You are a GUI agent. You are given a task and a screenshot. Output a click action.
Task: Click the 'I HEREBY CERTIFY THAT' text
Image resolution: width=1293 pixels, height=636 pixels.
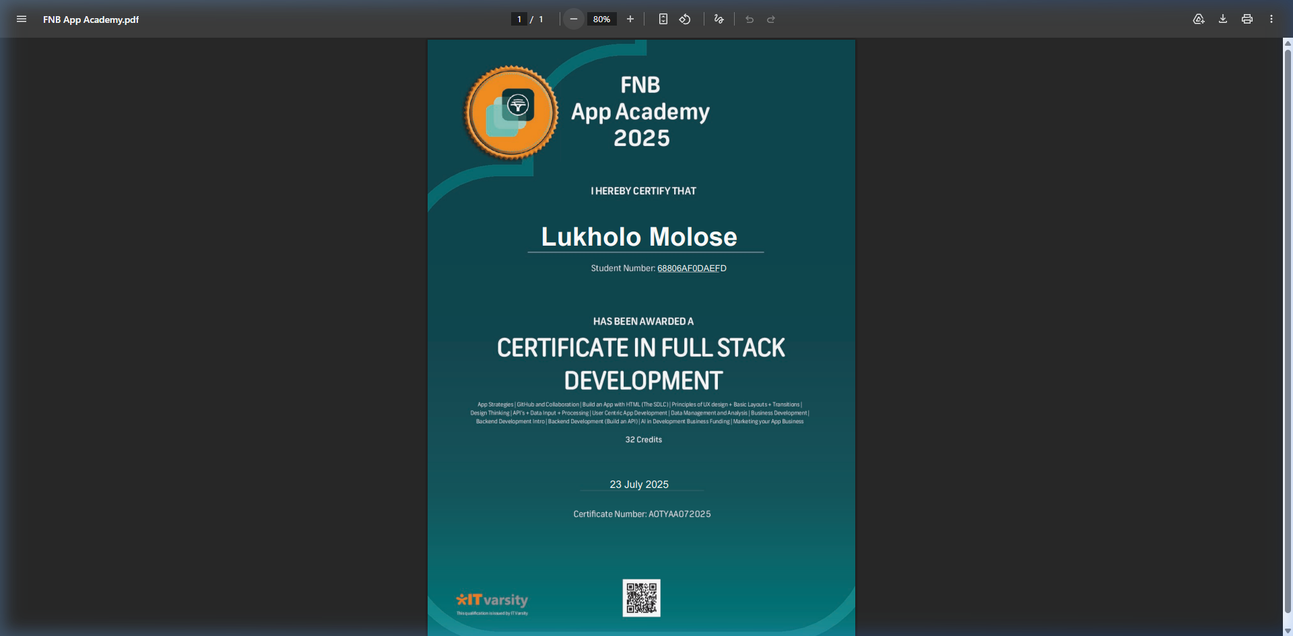[x=643, y=191]
